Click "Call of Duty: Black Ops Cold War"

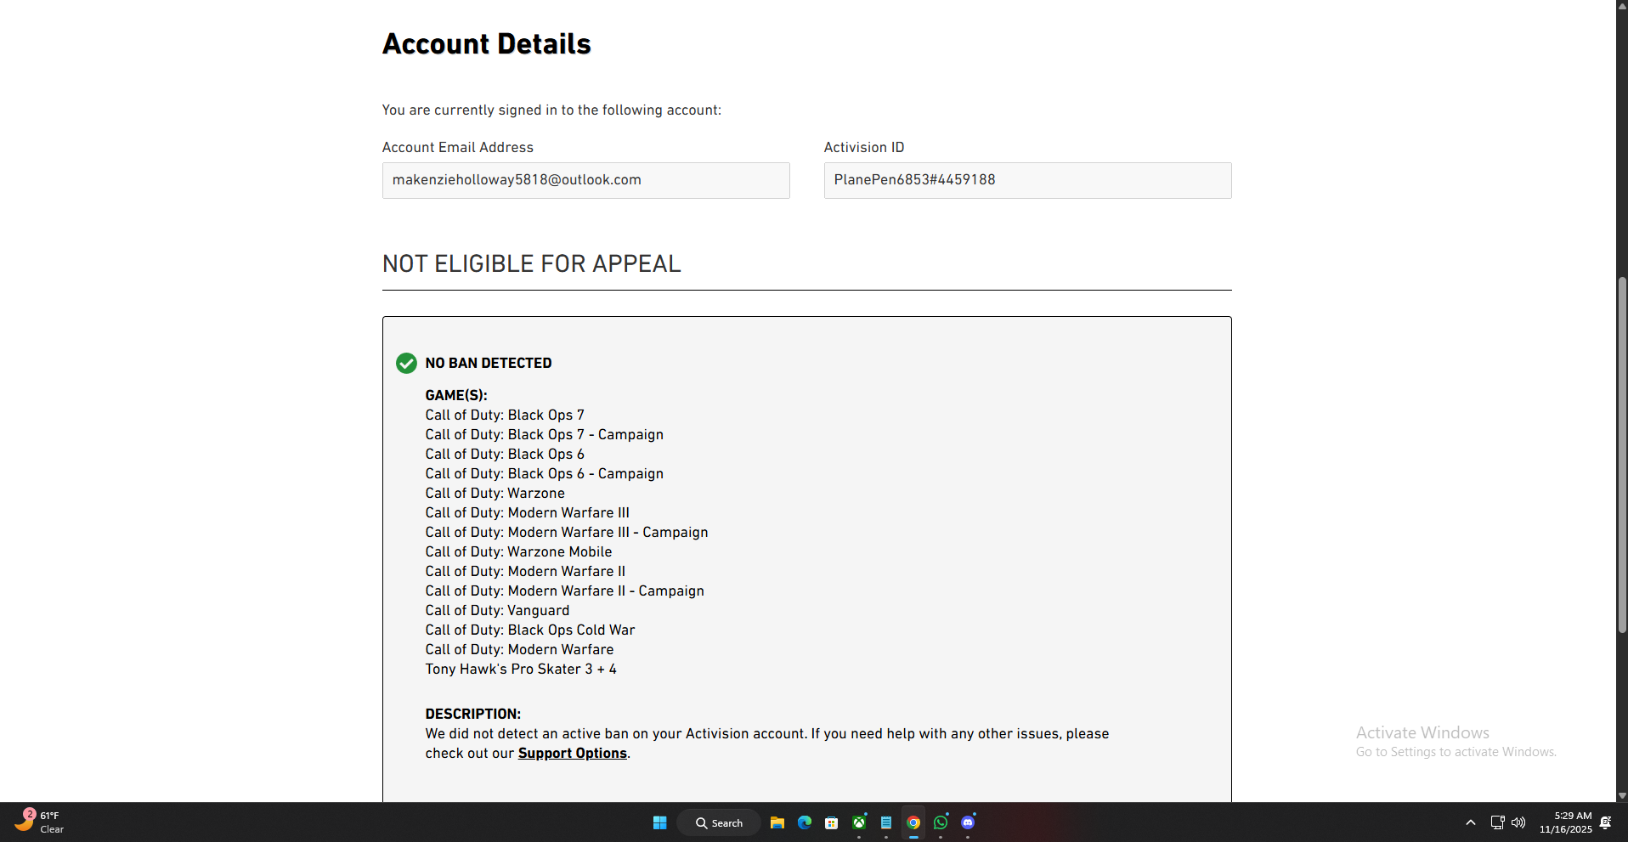[x=530, y=630]
